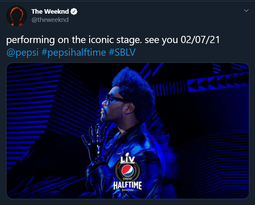Open The Weeknd's profile avatar
This screenshot has height=205, width=255.
pos(16,16)
